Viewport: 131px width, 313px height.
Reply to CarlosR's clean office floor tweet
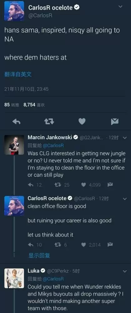point(31,245)
